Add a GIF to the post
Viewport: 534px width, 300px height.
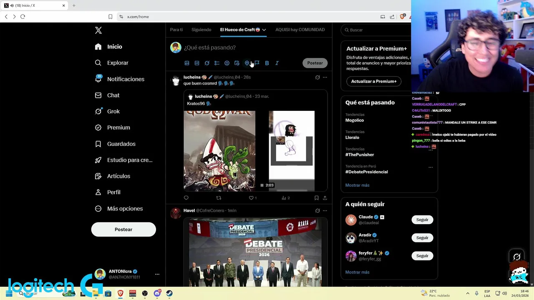tap(197, 63)
